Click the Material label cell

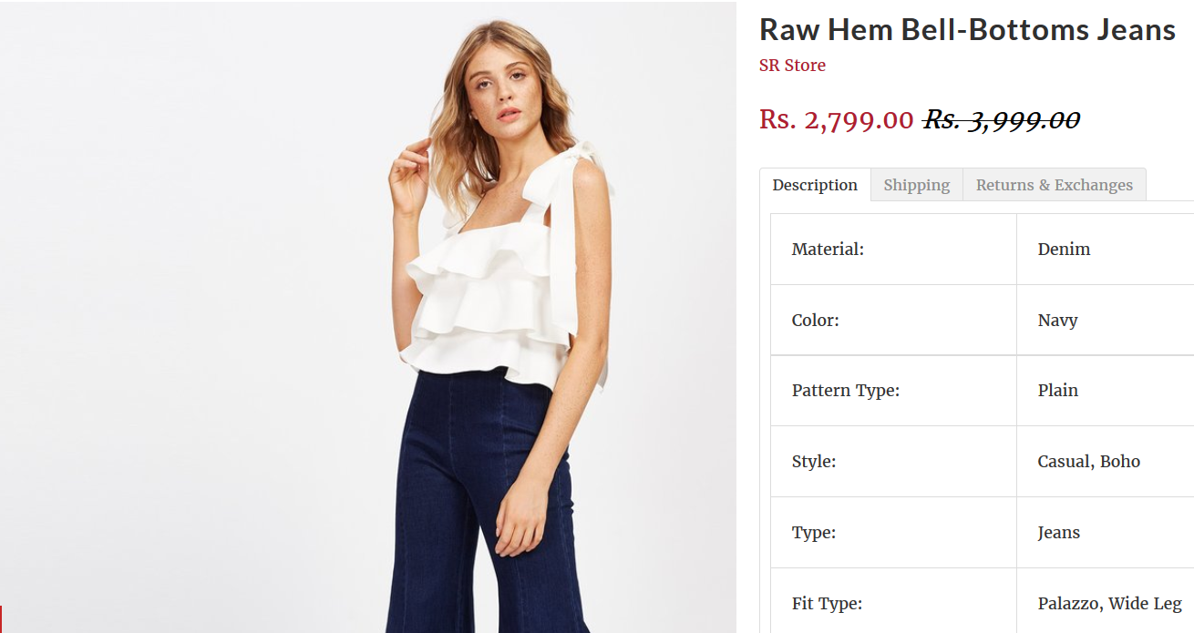(x=893, y=250)
